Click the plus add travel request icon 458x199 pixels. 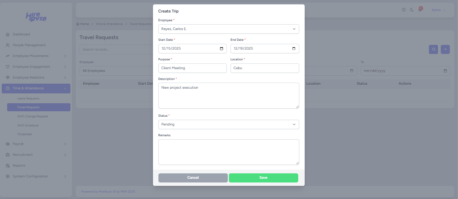[x=445, y=49]
